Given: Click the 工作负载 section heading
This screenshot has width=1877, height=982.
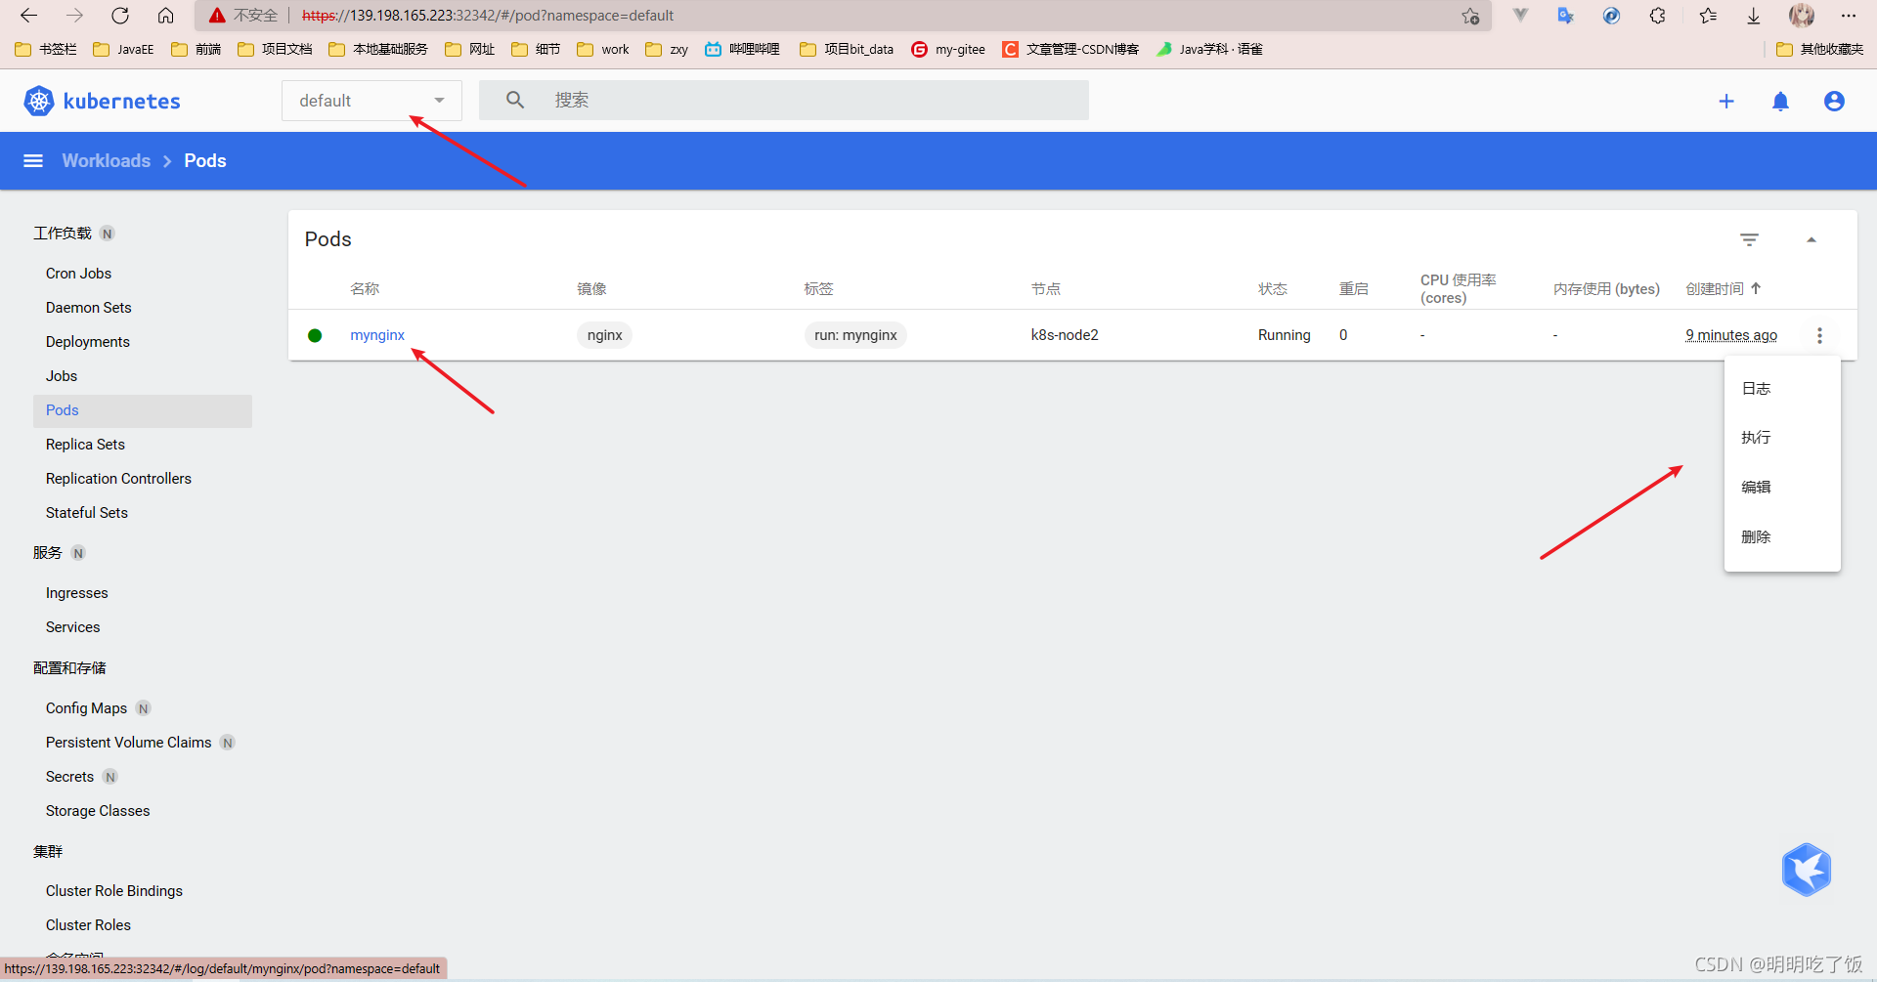Looking at the screenshot, I should point(63,234).
